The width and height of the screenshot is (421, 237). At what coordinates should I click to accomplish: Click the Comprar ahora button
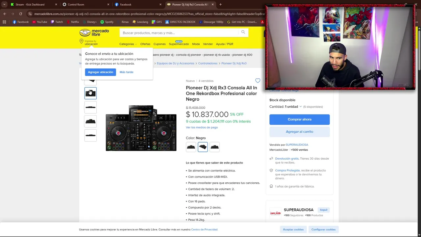point(299,119)
